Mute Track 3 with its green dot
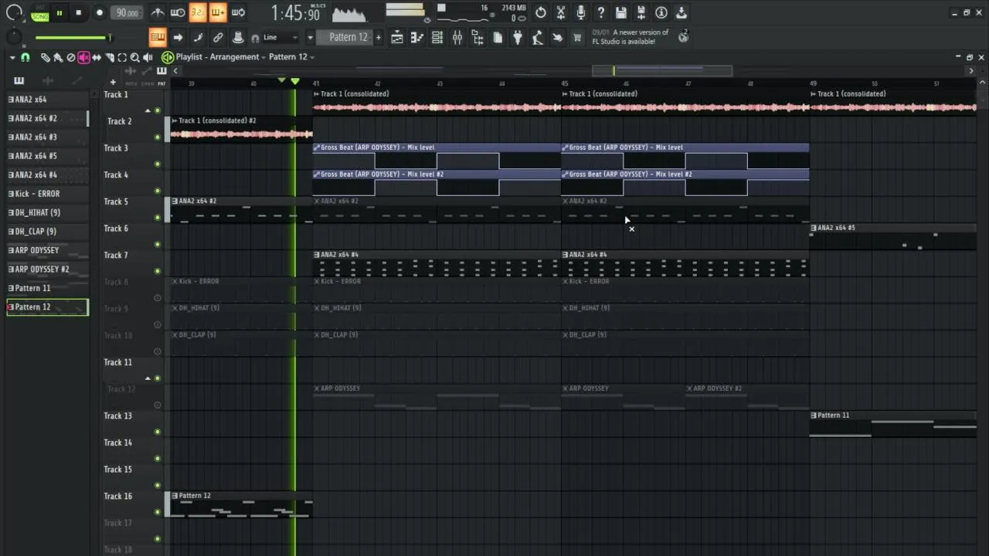 (x=158, y=164)
